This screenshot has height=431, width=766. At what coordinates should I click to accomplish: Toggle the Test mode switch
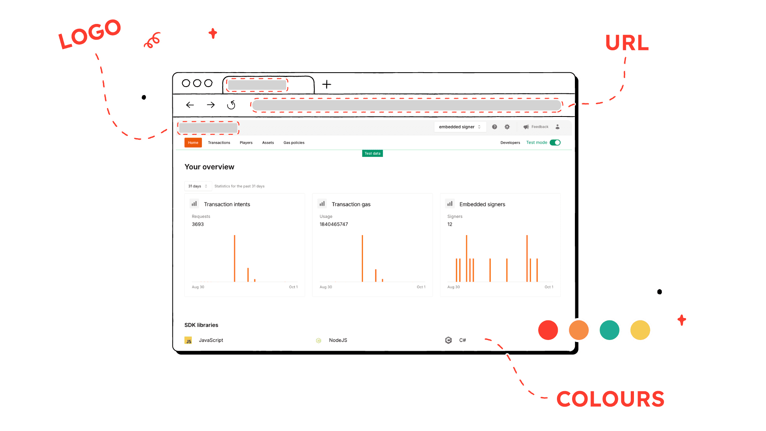[x=555, y=142]
